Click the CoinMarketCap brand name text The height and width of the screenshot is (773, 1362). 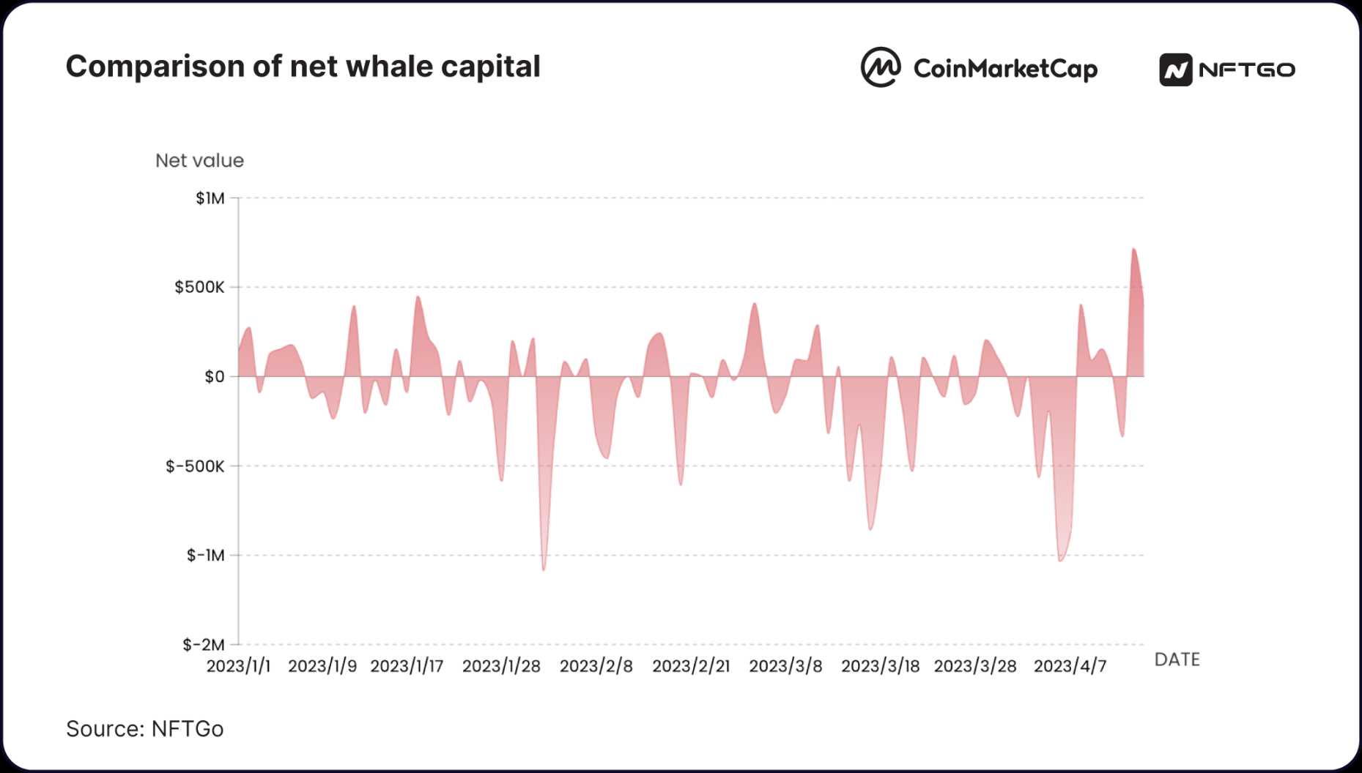(x=1005, y=69)
